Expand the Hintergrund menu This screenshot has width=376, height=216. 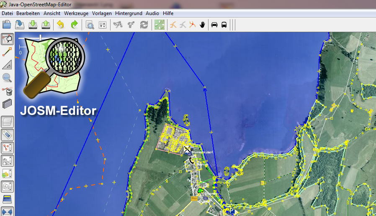pos(129,13)
